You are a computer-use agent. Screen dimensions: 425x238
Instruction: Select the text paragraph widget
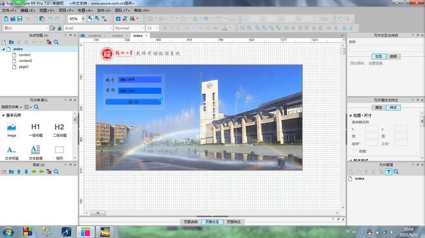pos(35,153)
